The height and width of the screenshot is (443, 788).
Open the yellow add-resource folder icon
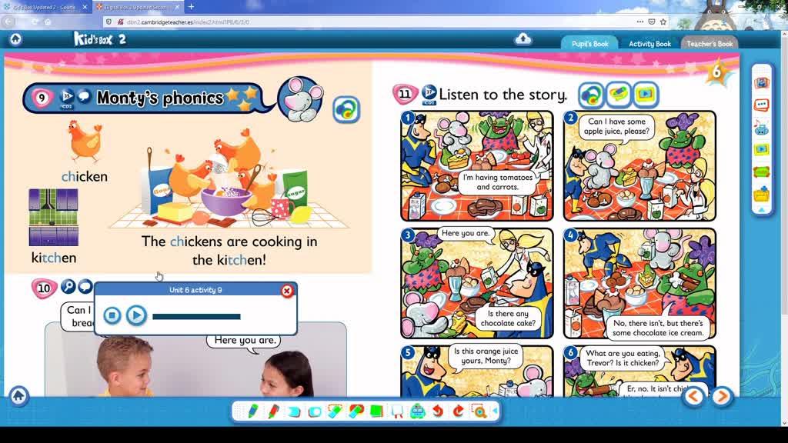(761, 194)
